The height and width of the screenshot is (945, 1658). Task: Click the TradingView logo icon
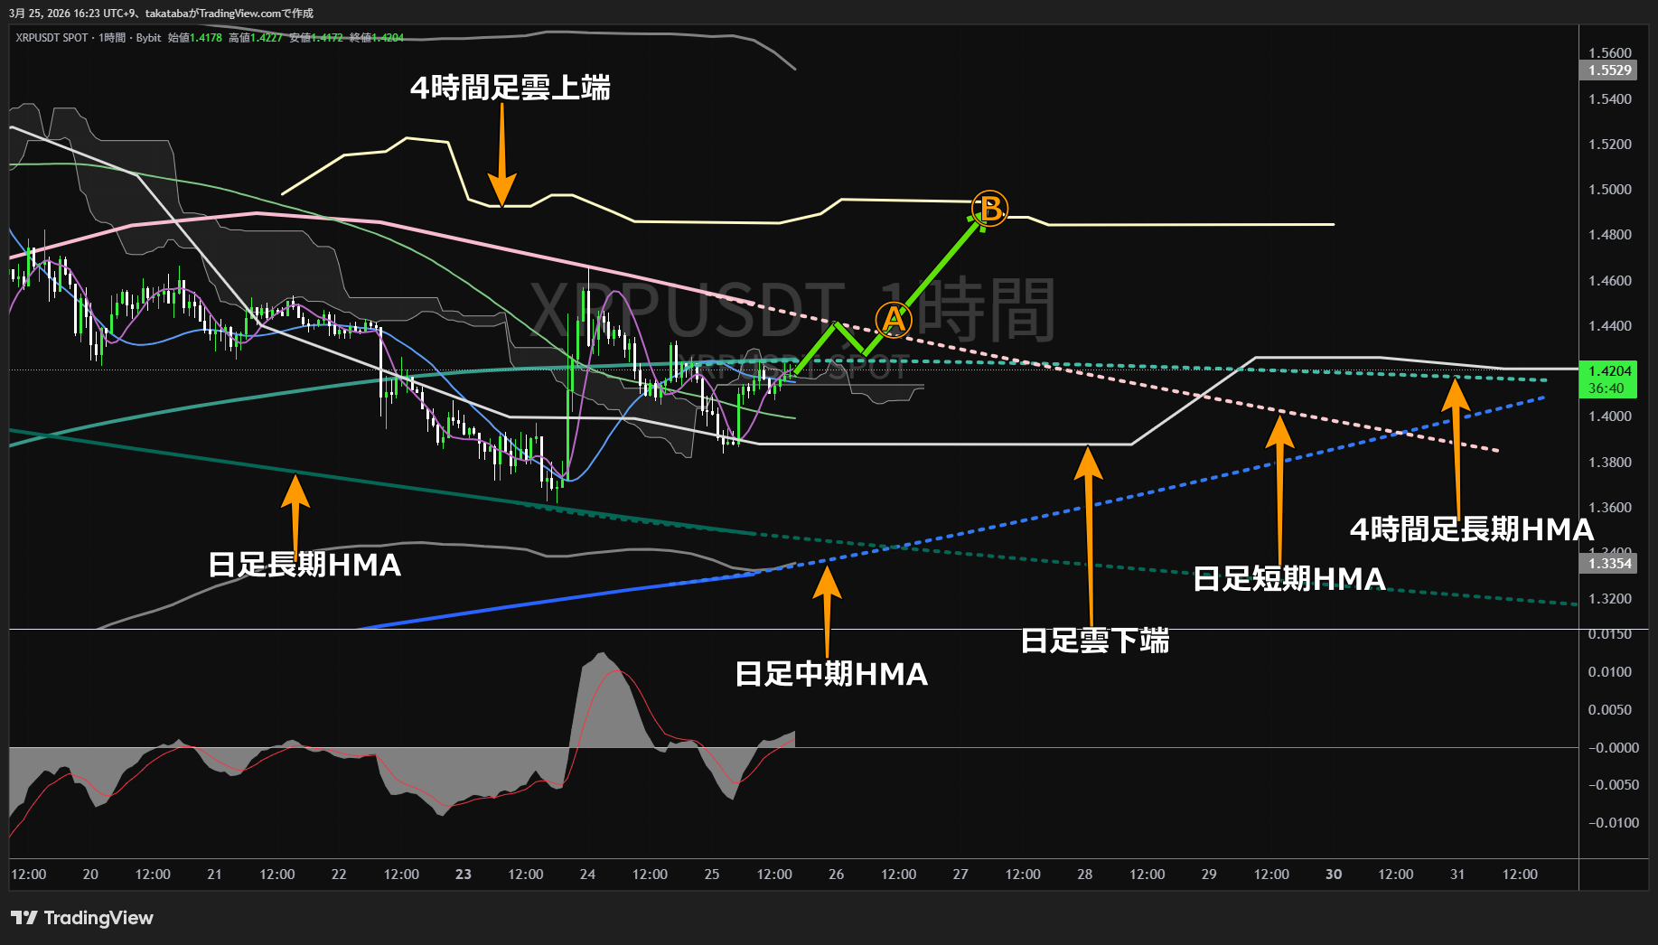pyautogui.click(x=24, y=918)
